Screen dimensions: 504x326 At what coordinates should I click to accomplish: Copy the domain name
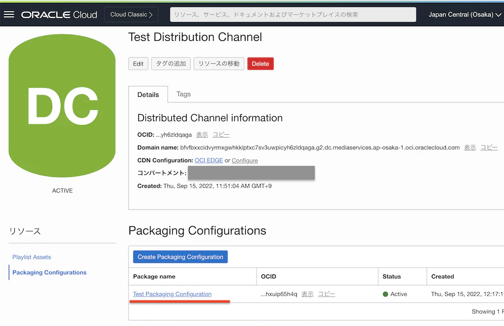click(489, 148)
